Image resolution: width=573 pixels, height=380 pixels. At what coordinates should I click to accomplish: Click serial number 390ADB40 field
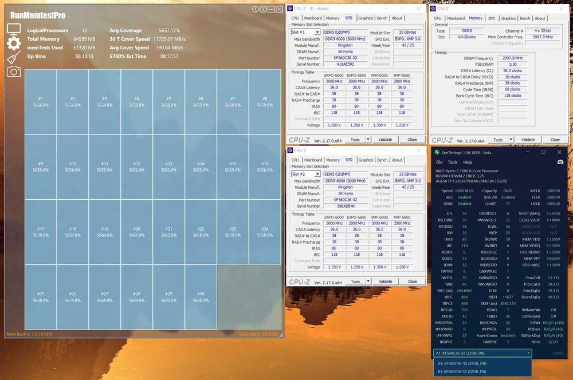pyautogui.click(x=346, y=206)
